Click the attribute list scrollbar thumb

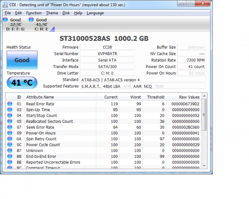pyautogui.click(x=204, y=115)
